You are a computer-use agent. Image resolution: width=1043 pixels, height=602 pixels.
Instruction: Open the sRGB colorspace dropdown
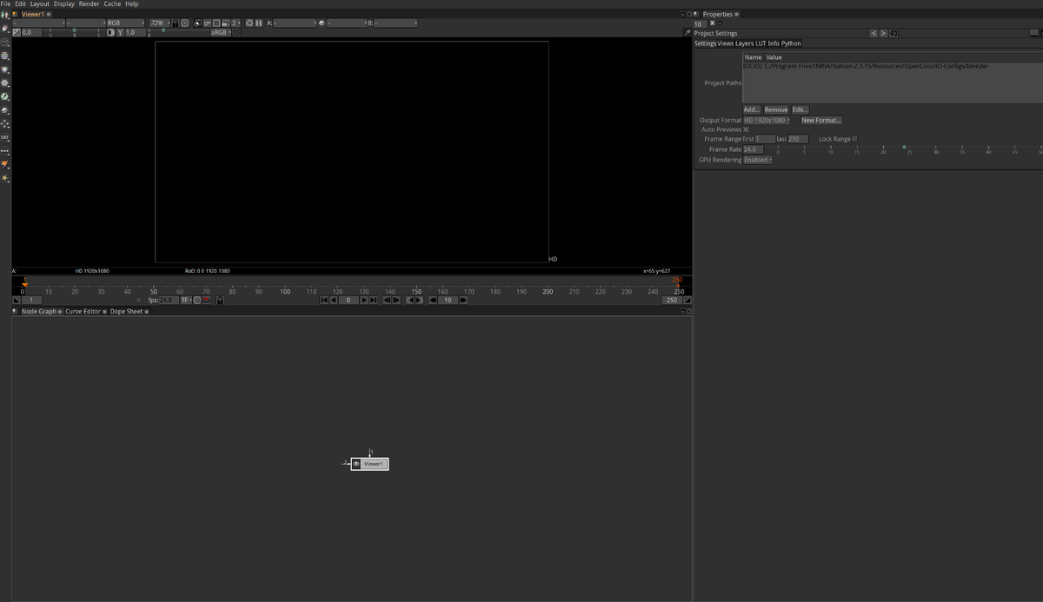click(x=222, y=32)
